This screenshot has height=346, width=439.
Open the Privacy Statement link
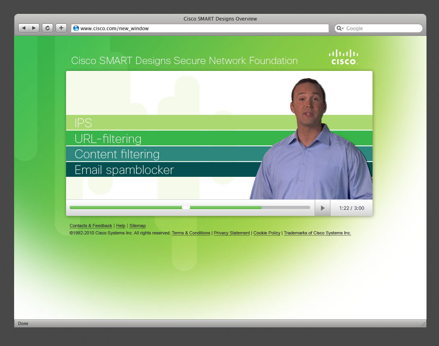pos(232,233)
